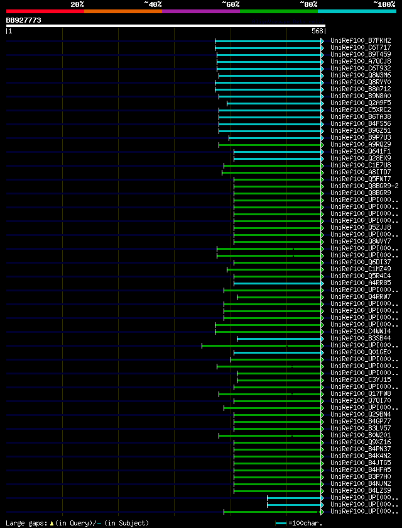Select hit label UniRef100_Q29BN4
The width and height of the screenshot is (402, 528).
tap(361, 415)
